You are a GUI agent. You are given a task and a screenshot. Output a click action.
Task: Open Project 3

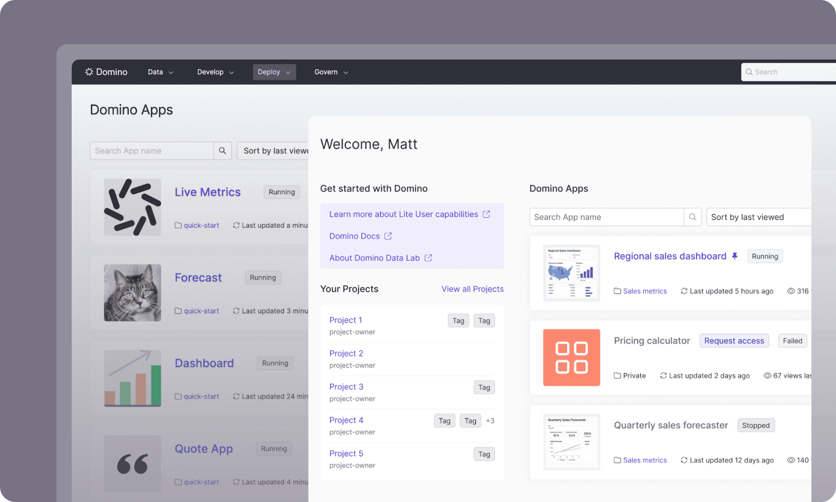pyautogui.click(x=346, y=387)
